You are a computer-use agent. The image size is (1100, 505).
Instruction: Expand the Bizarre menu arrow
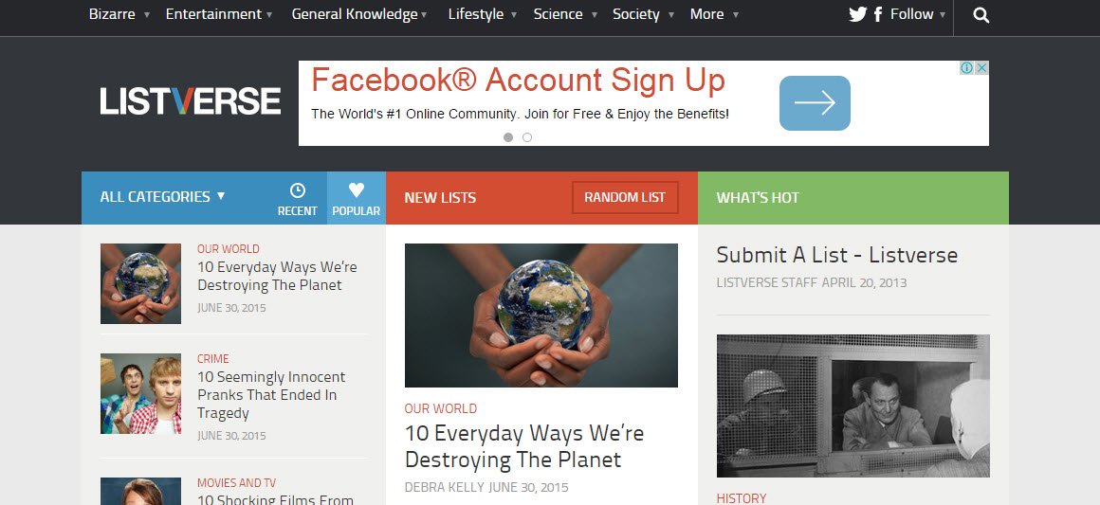click(147, 15)
